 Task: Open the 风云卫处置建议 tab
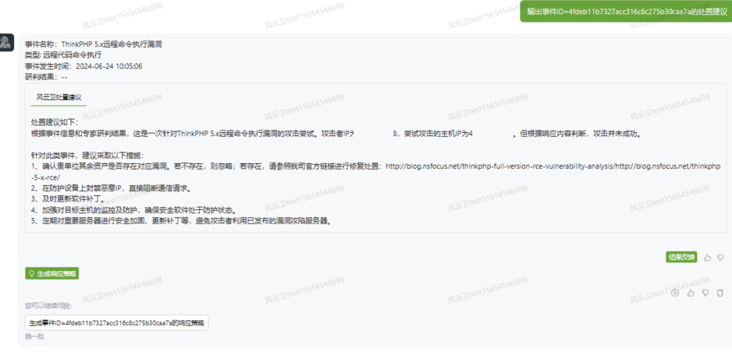(x=59, y=98)
